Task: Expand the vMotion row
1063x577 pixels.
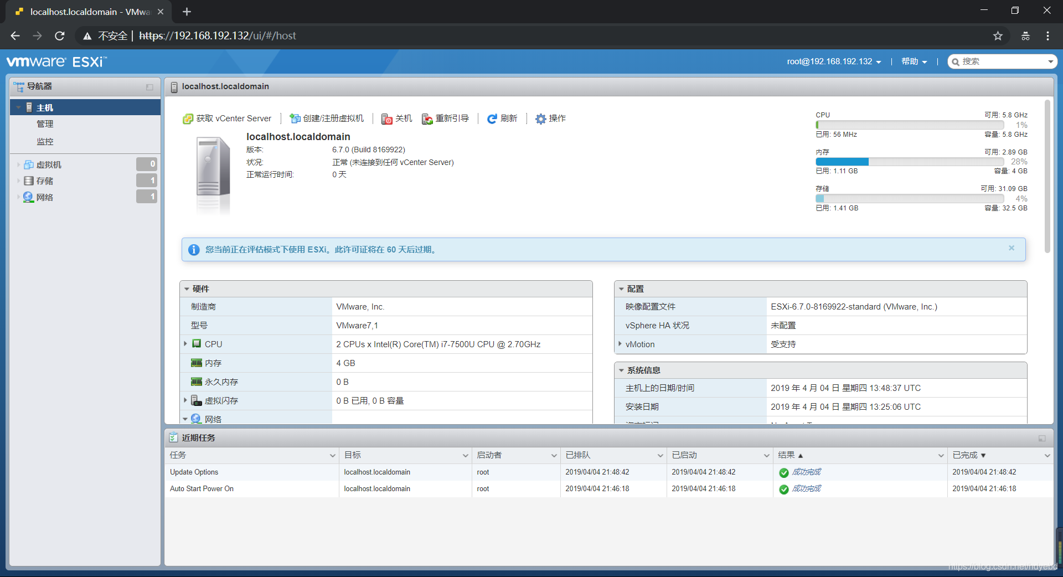Action: click(620, 344)
